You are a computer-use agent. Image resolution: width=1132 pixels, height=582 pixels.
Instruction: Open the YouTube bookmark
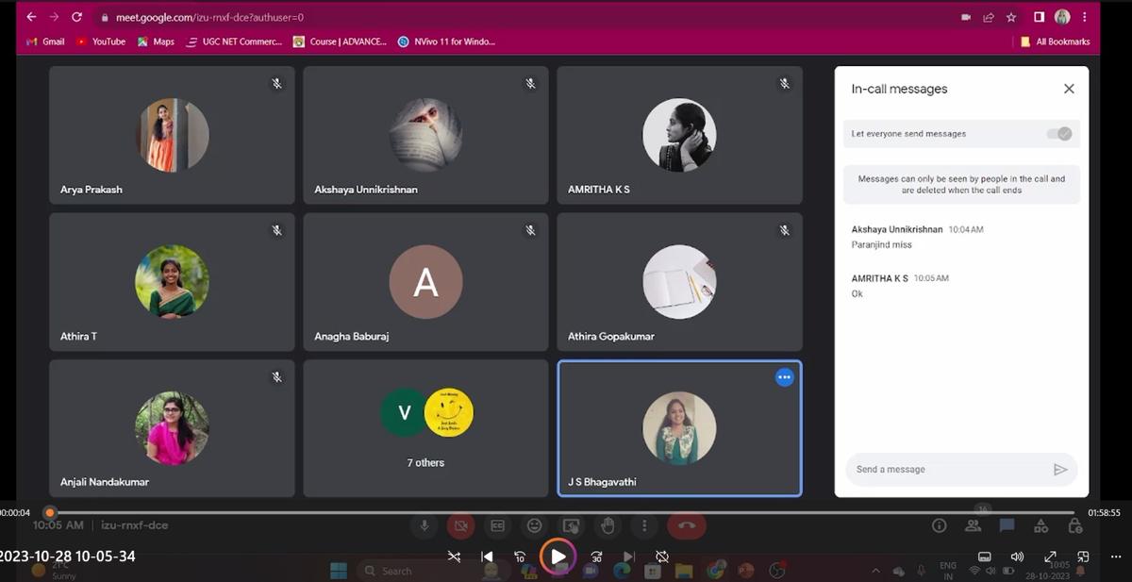(x=101, y=42)
